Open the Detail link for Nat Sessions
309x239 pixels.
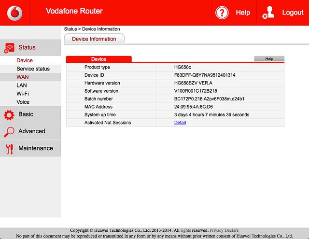click(180, 123)
